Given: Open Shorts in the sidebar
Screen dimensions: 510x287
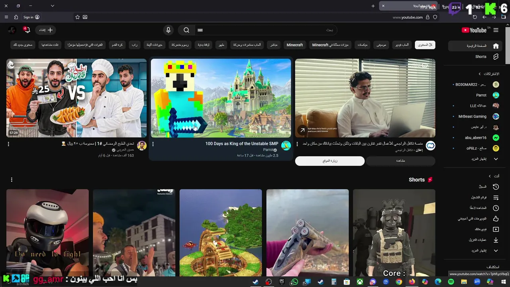Looking at the screenshot, I should (x=474, y=57).
